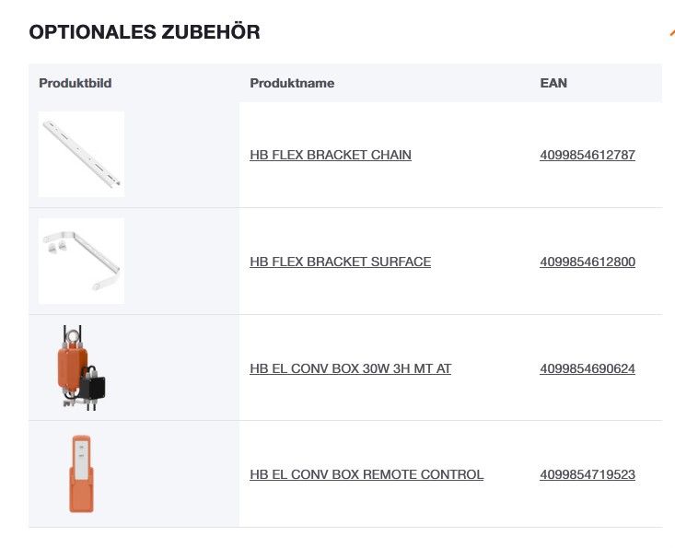Click the white button panel on the remote control image

pyautogui.click(x=81, y=458)
